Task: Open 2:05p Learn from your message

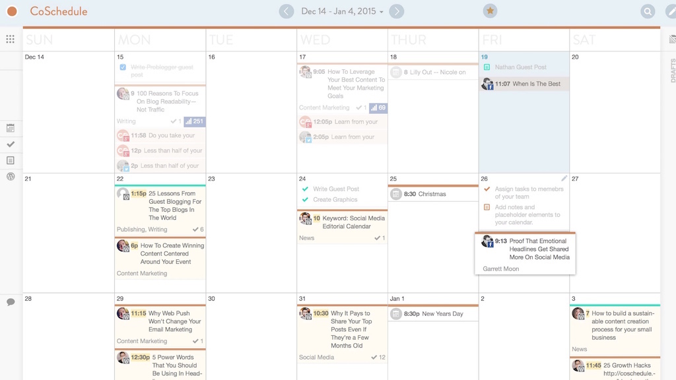Action: [343, 137]
